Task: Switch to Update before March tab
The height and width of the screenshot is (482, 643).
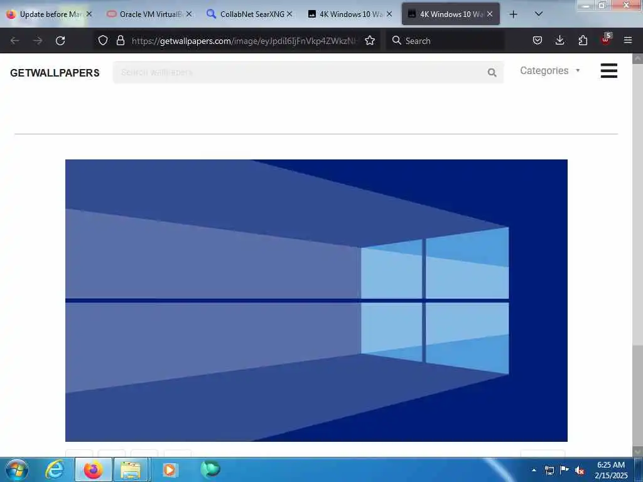Action: [x=49, y=14]
